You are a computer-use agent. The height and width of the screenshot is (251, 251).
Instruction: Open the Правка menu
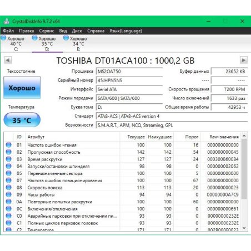click(x=27, y=31)
